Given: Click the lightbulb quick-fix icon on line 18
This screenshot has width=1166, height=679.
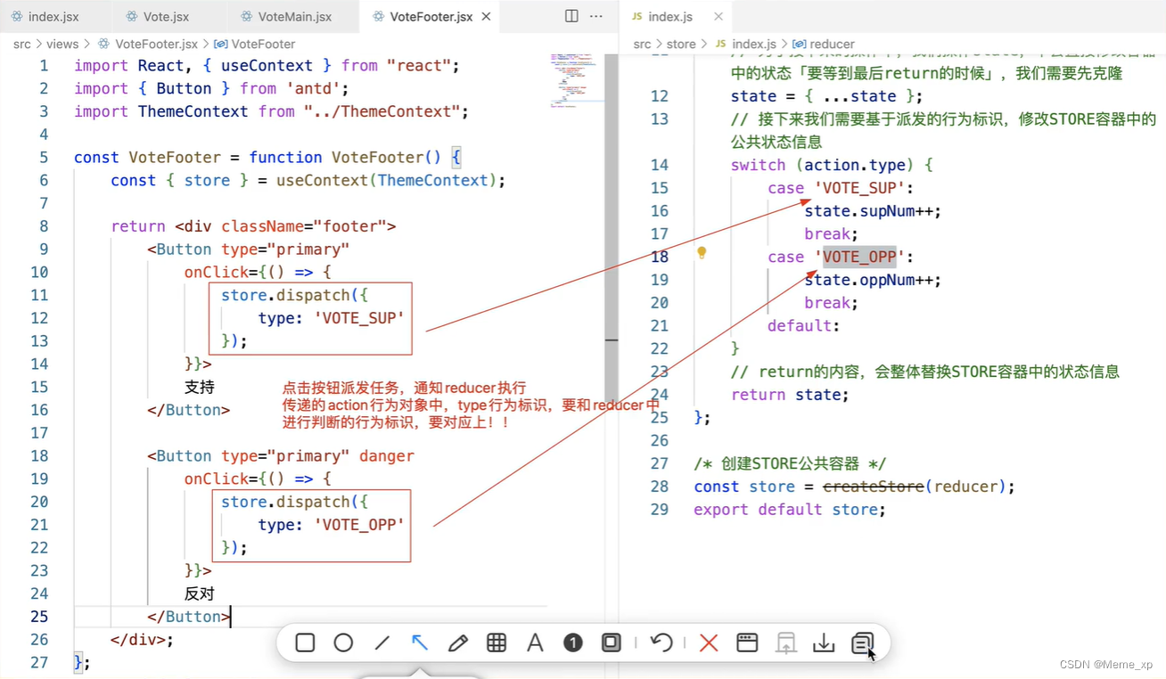Looking at the screenshot, I should [702, 253].
